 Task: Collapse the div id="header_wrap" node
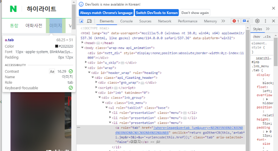[89, 73]
